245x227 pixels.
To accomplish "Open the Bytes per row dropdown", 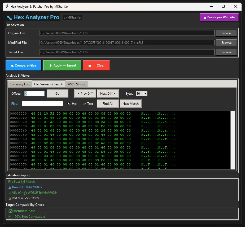I will (x=145, y=94).
